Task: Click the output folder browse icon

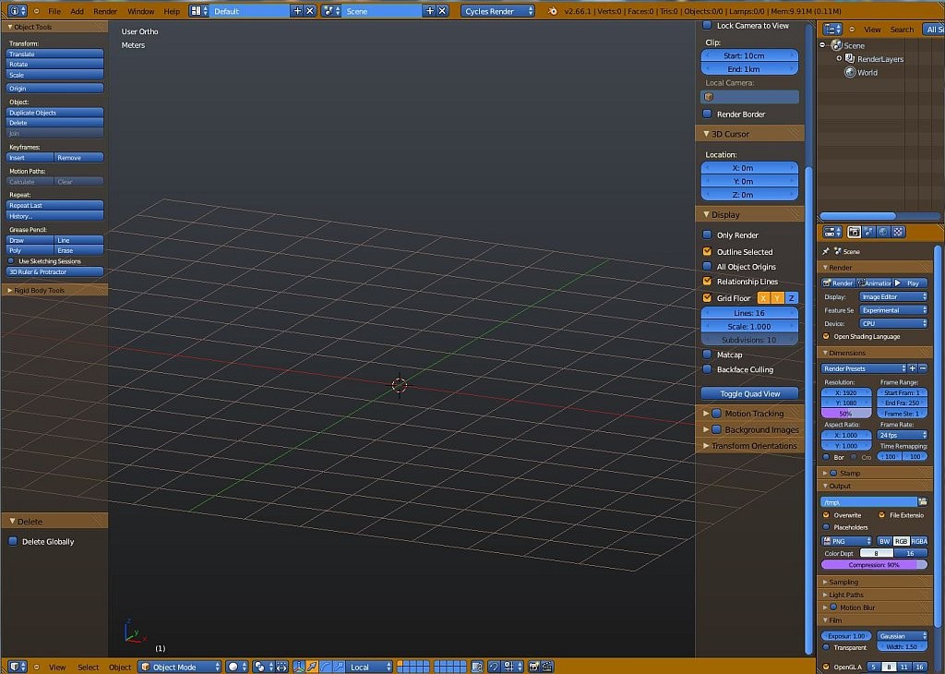Action: tap(922, 501)
